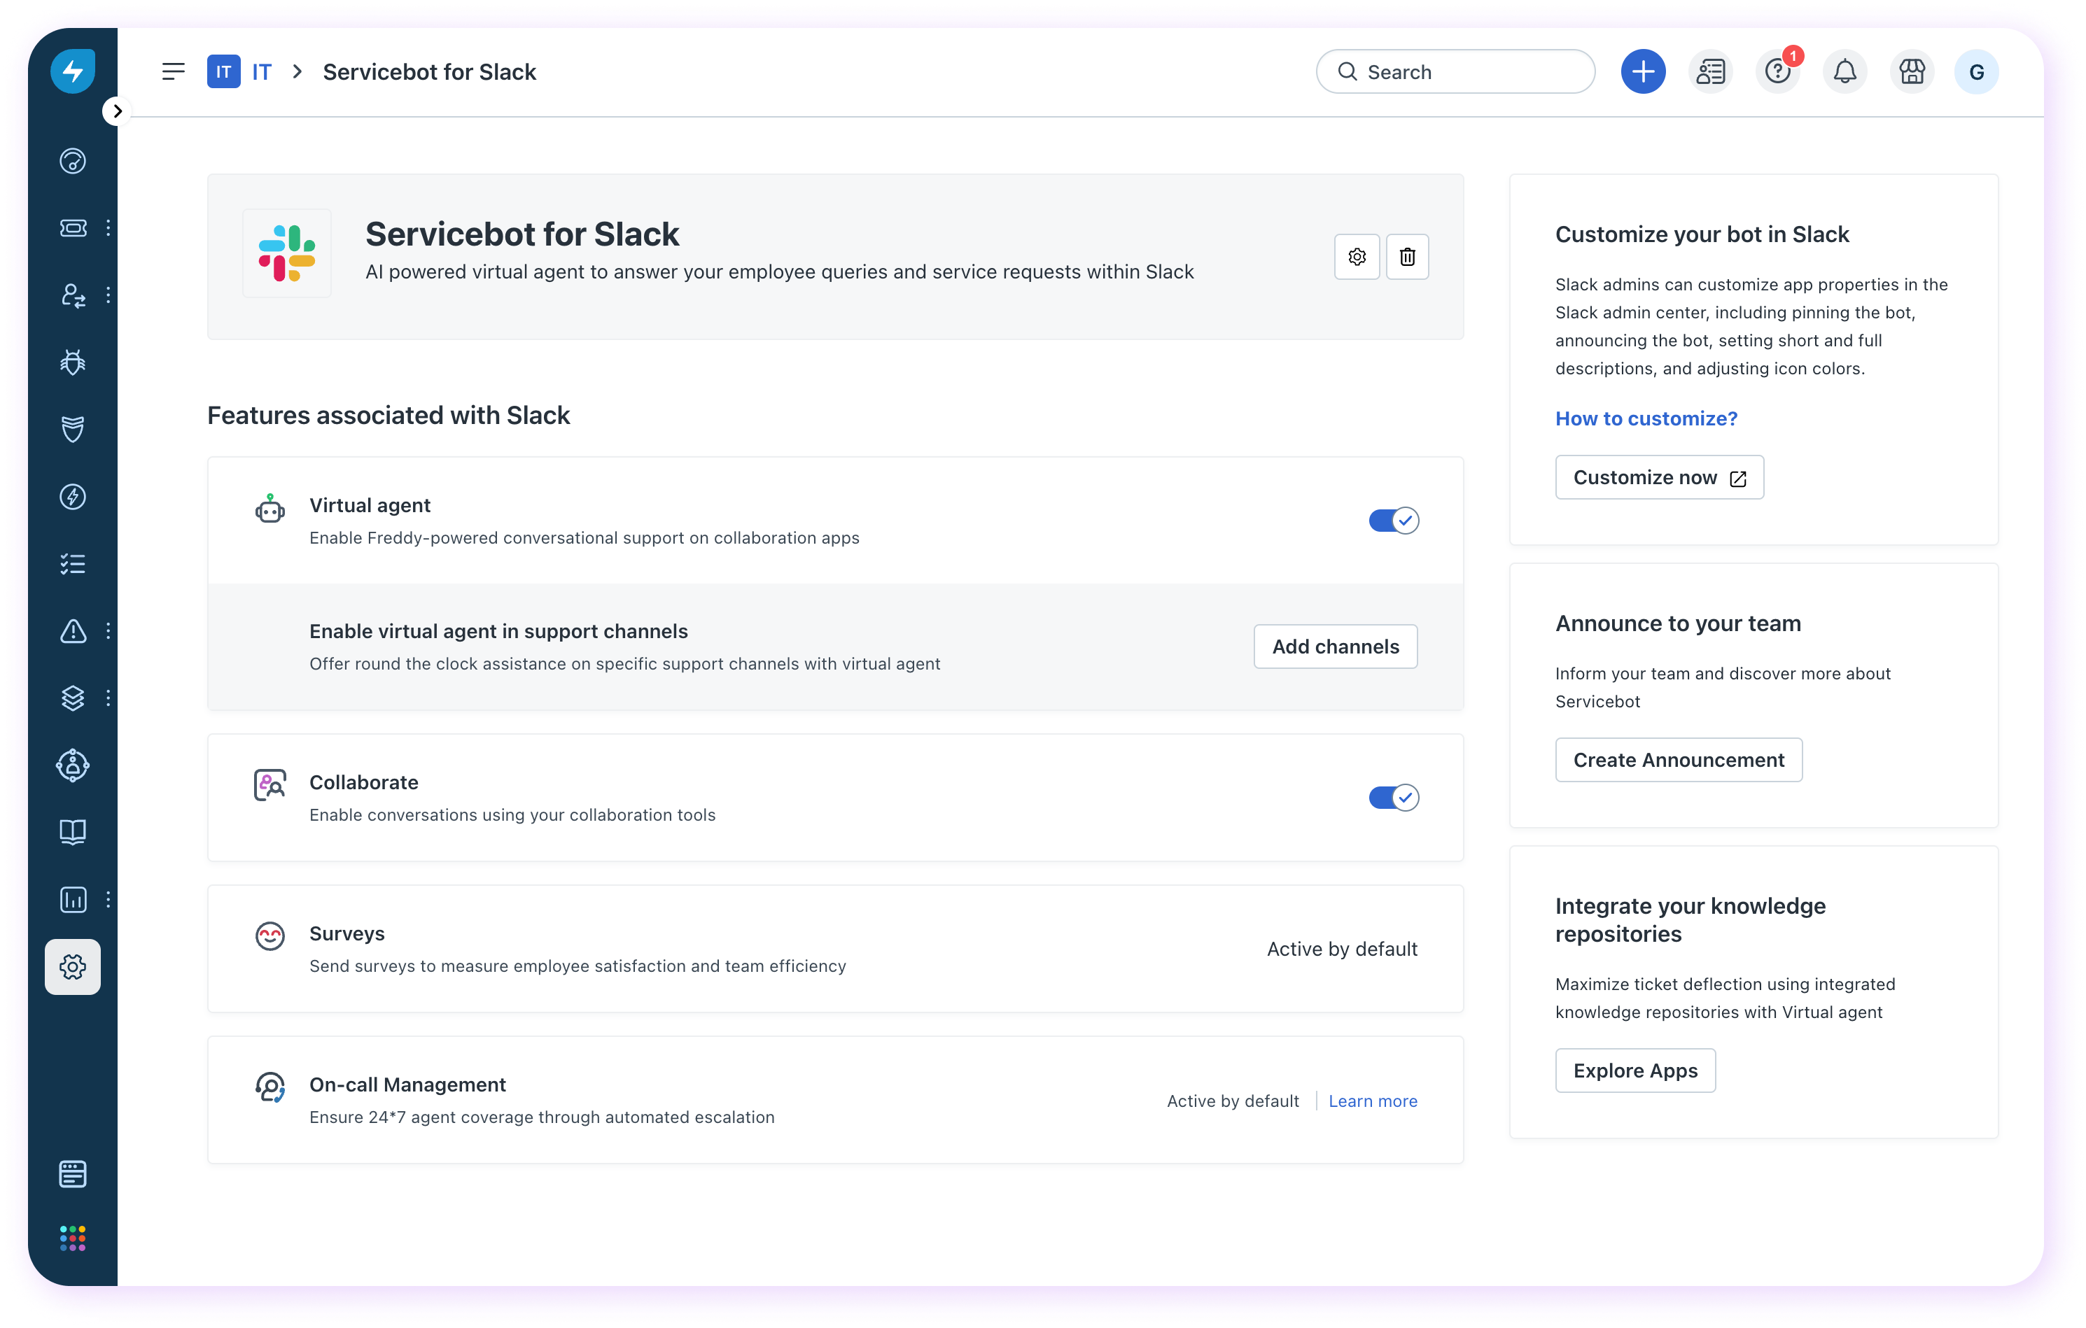
Task: Open the notifications bell icon
Action: pyautogui.click(x=1844, y=72)
